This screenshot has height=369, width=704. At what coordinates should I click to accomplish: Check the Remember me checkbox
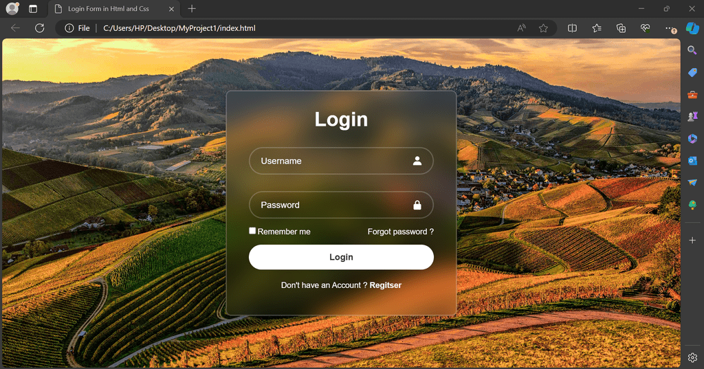[252, 231]
